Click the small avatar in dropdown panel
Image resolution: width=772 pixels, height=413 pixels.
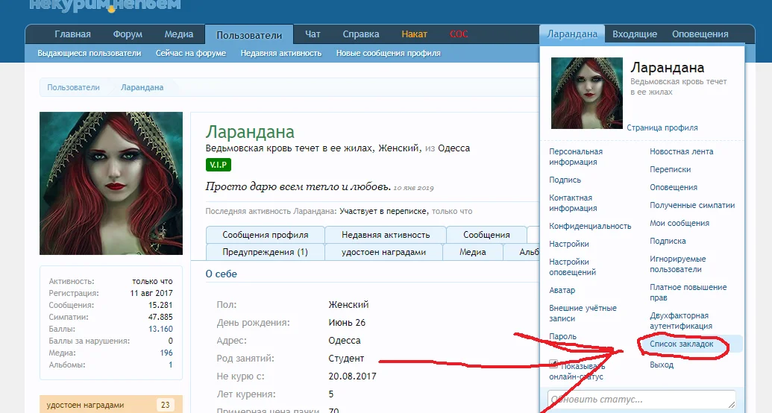(586, 93)
